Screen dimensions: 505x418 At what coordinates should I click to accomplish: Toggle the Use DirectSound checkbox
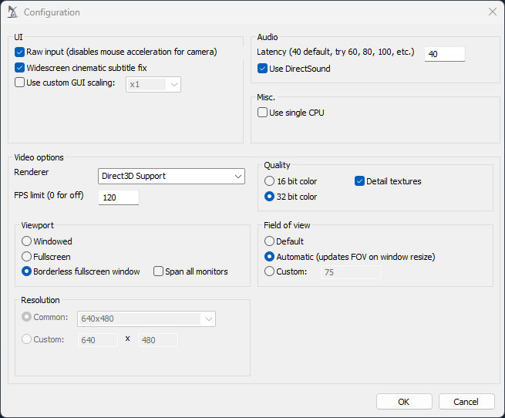coord(263,69)
